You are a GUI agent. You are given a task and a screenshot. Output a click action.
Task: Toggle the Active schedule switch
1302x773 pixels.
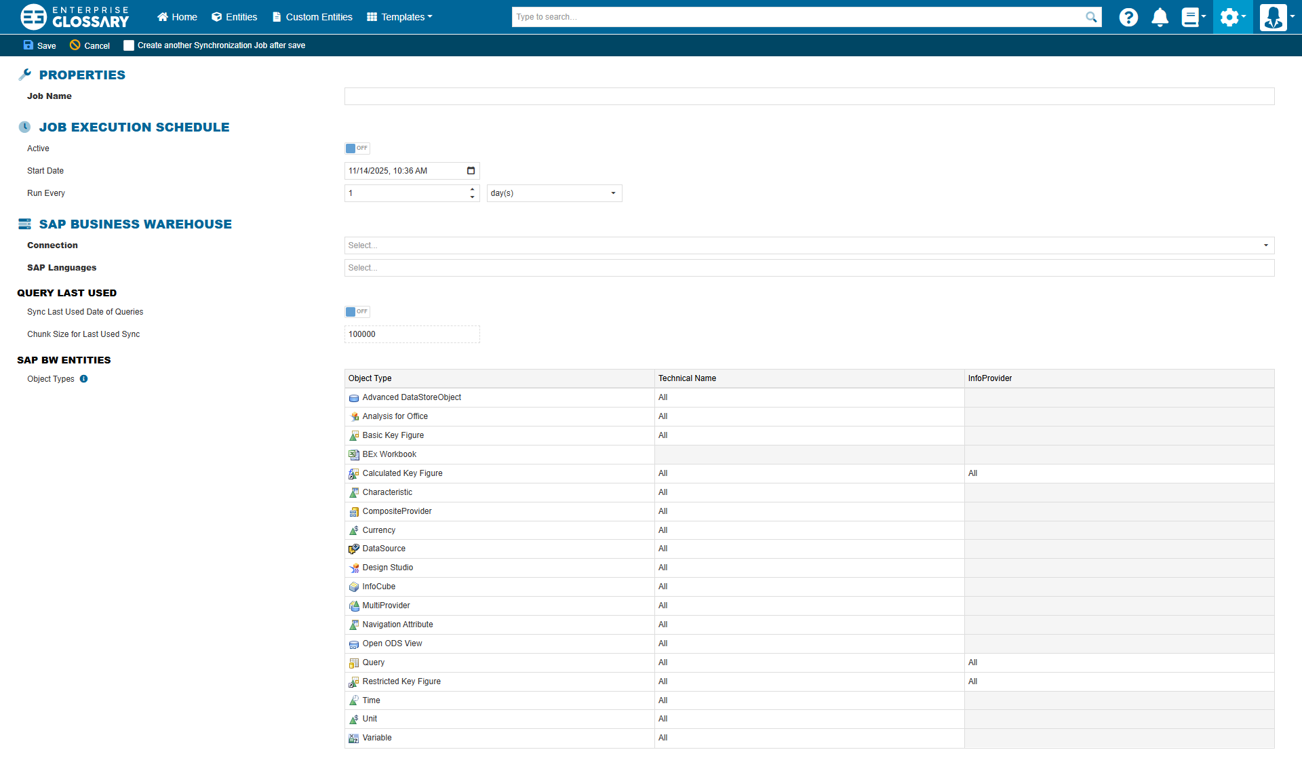click(x=357, y=148)
